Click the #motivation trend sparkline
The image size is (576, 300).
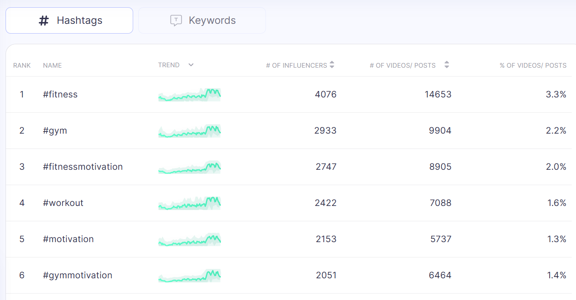[x=190, y=239]
